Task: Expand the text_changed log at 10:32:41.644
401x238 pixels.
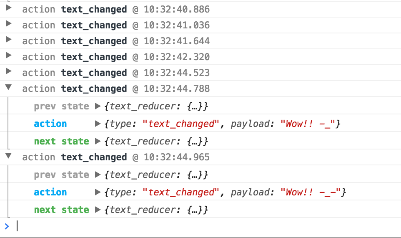Action: click(8, 40)
